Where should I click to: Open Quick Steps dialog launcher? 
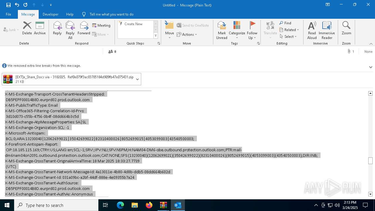159,43
